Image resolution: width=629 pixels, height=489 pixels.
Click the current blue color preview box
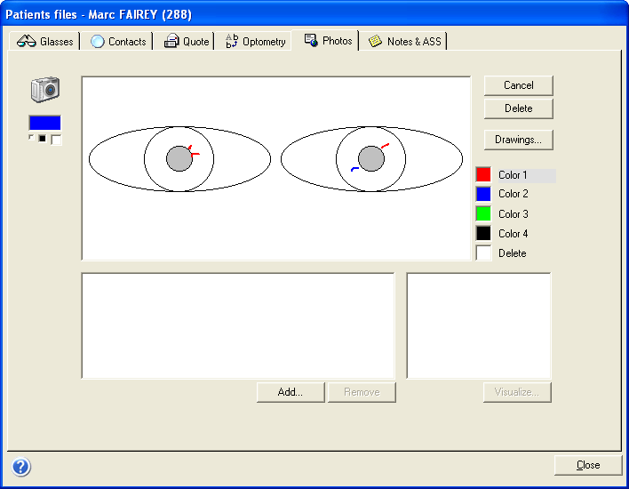point(44,124)
